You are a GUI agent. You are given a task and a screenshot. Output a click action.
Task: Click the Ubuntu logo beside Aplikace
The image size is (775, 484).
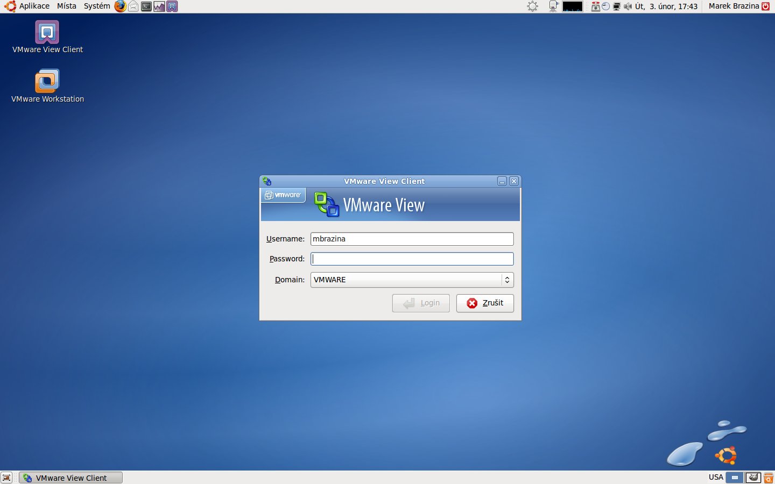(10, 6)
